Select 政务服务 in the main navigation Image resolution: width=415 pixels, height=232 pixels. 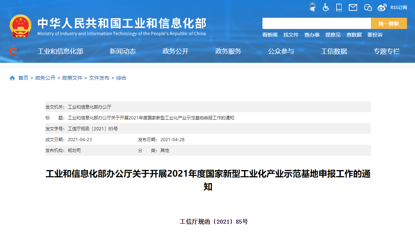[228, 51]
